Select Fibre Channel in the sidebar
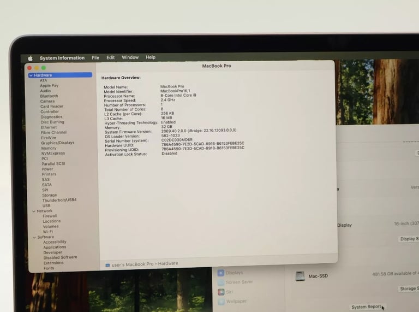This screenshot has width=419, height=312. pos(53,132)
